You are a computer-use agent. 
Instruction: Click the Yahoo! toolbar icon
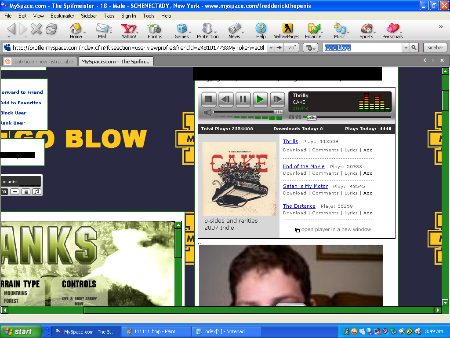(128, 31)
